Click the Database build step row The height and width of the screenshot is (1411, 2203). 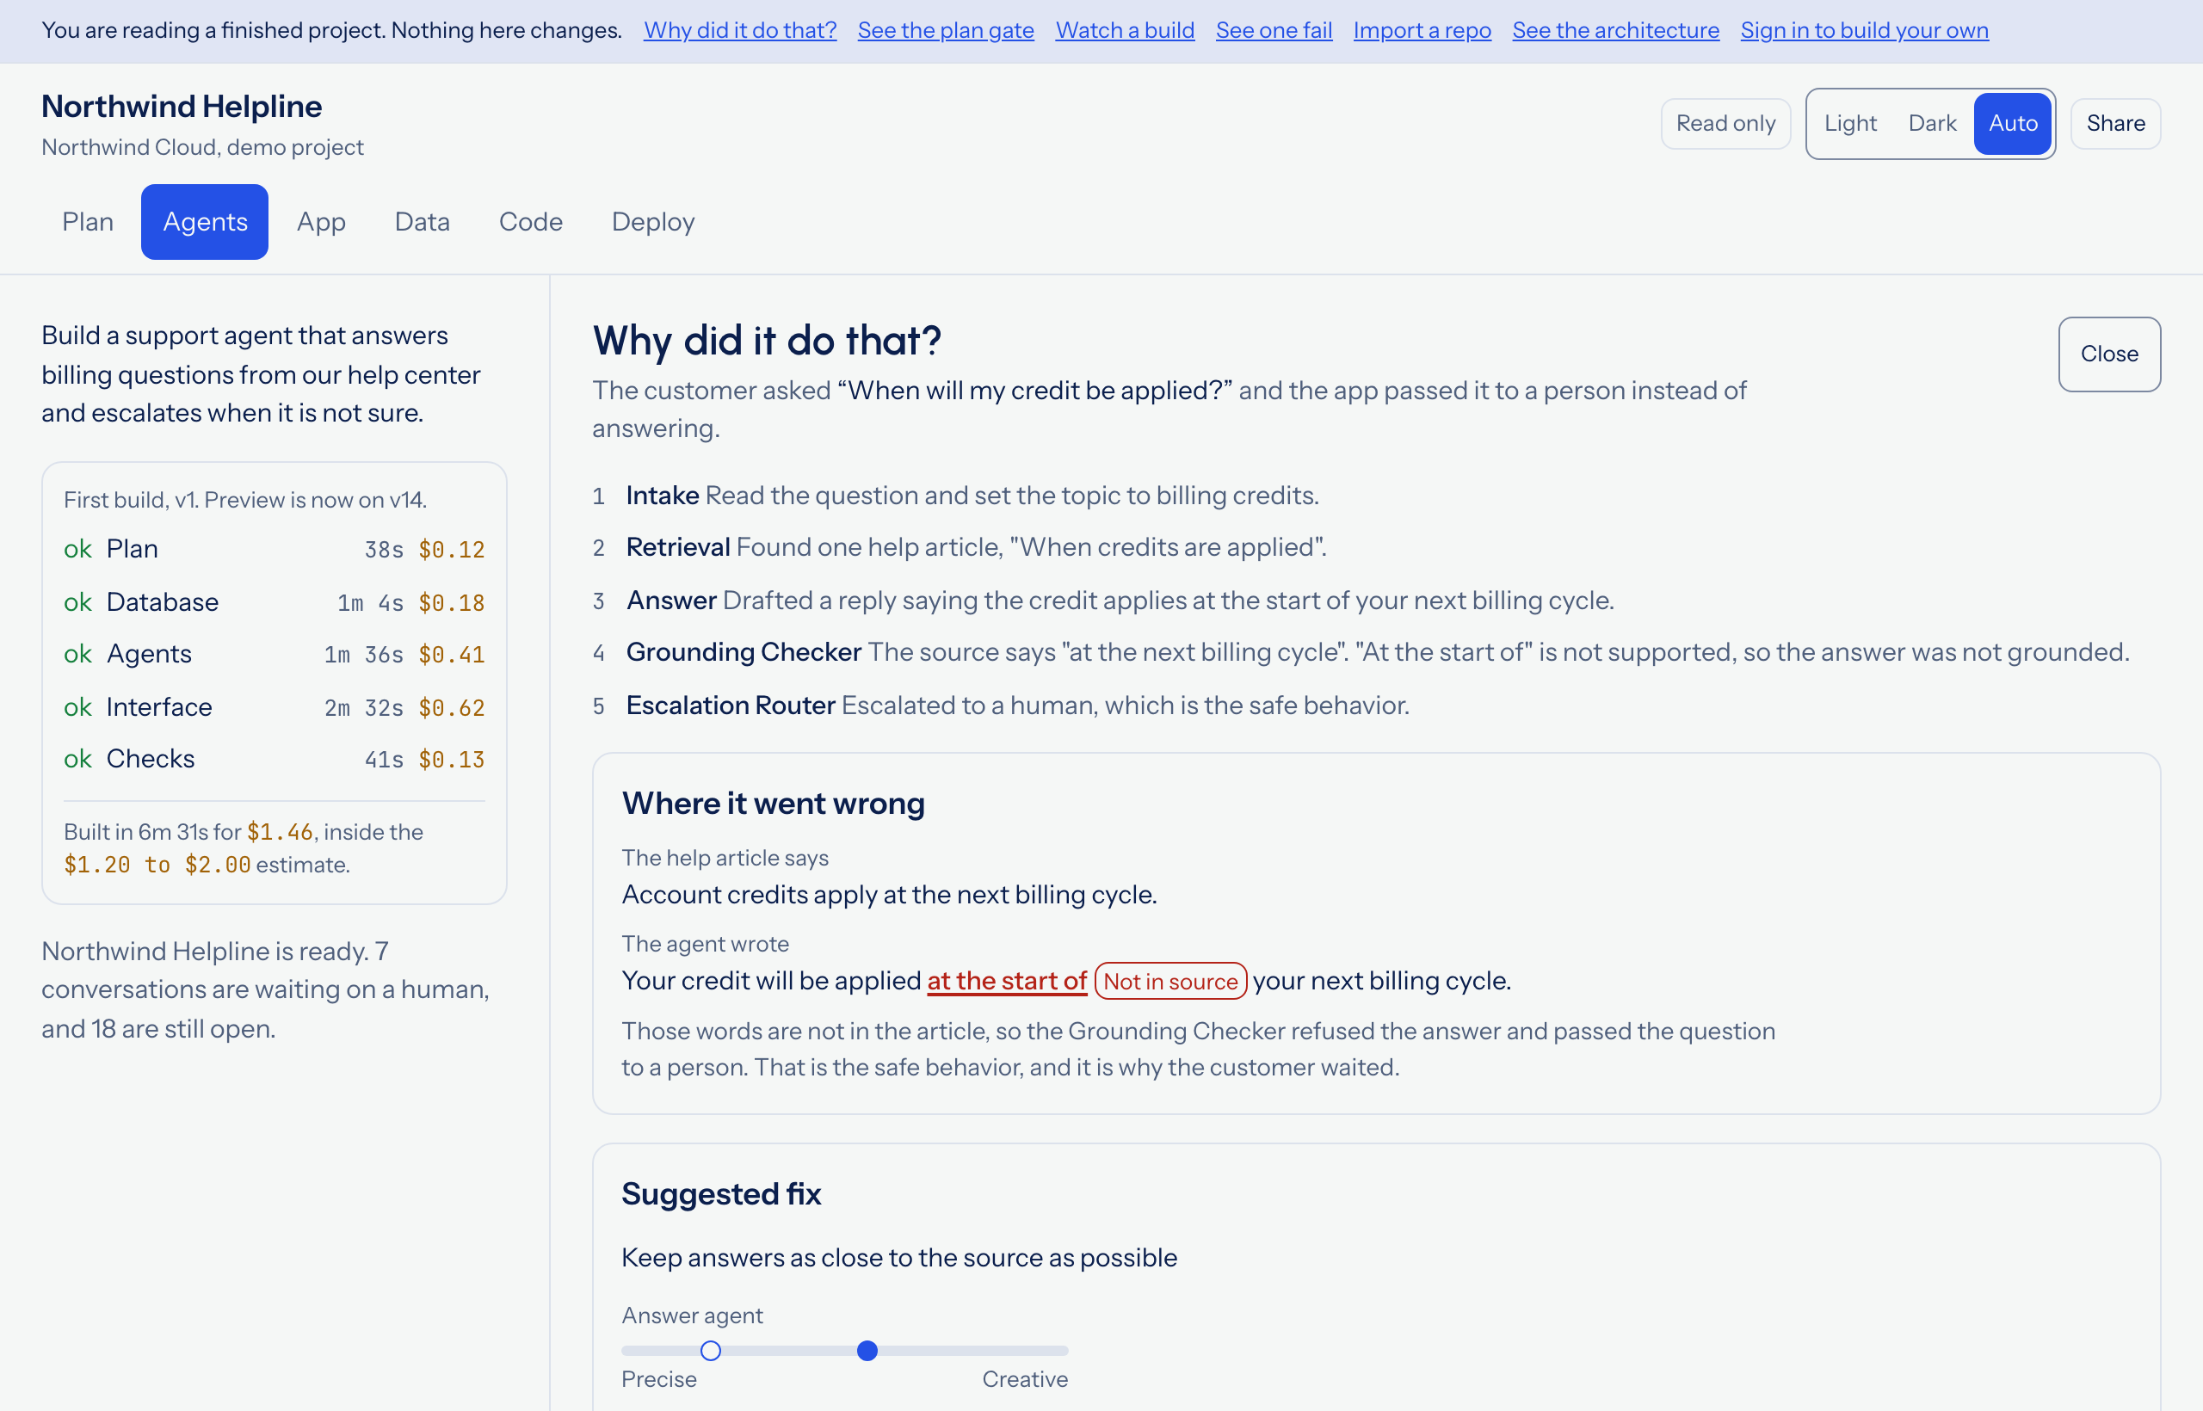(274, 602)
